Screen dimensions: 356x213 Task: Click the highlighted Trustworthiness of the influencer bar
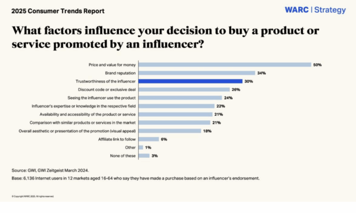point(190,81)
